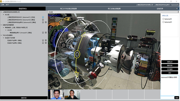The height and width of the screenshot is (101, 180).
Task: Collapse the 未分组 group under 蒂姆维澳
Action: click(x=6, y=30)
